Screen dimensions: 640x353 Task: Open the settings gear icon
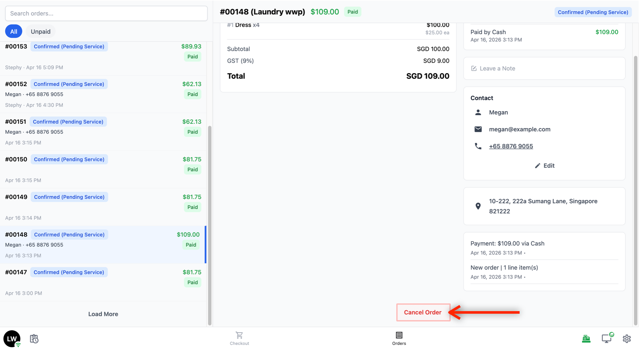[626, 339]
